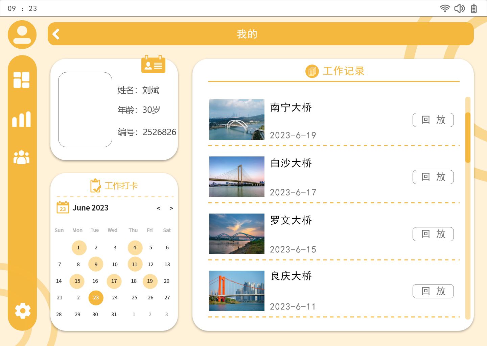Open the dashboard grid icon in sidebar
The image size is (487, 346).
(21, 80)
